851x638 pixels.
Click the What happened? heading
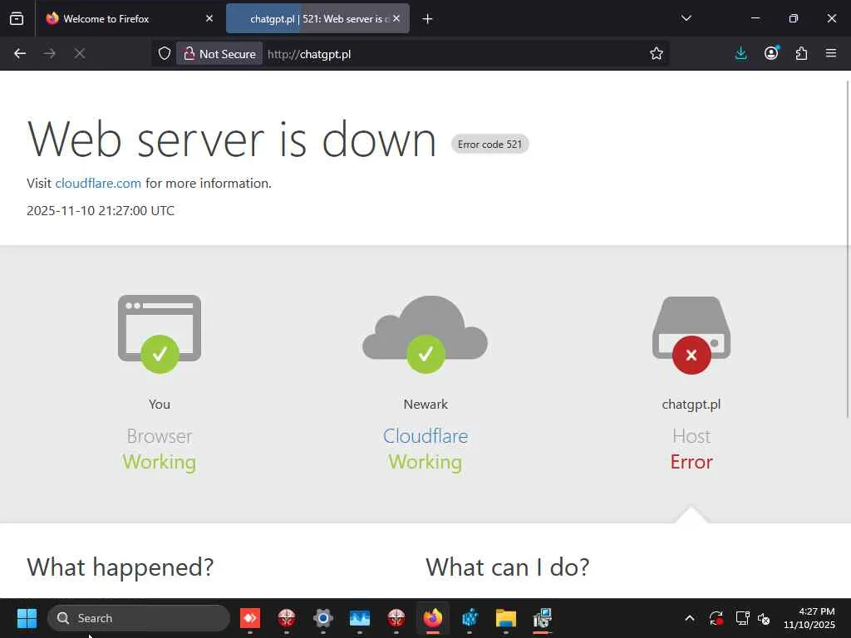(121, 567)
